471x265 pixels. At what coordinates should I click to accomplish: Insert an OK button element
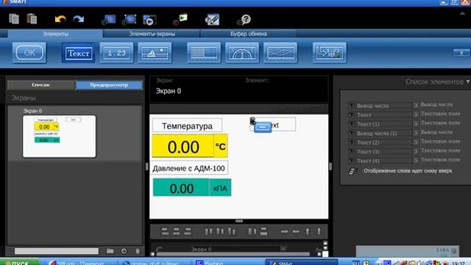(29, 53)
